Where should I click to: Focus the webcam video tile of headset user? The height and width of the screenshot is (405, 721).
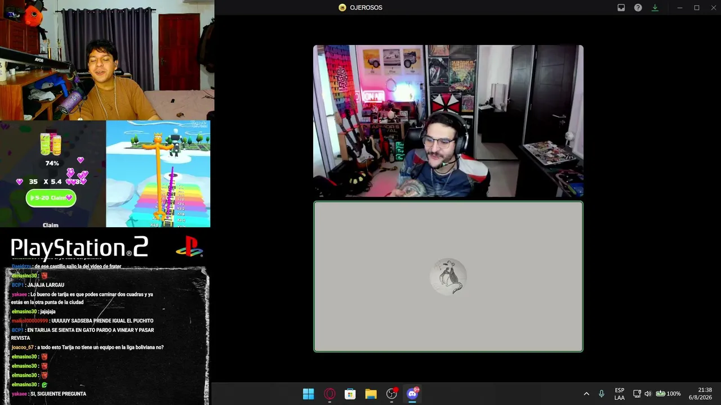448,121
